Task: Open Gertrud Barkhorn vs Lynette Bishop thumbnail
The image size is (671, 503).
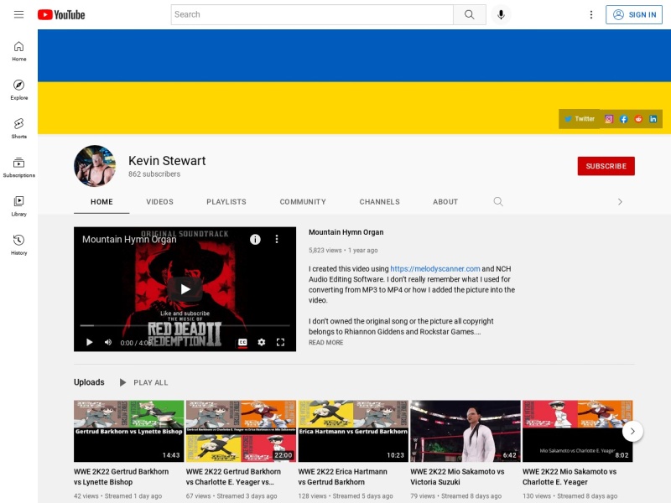Action: pyautogui.click(x=129, y=431)
